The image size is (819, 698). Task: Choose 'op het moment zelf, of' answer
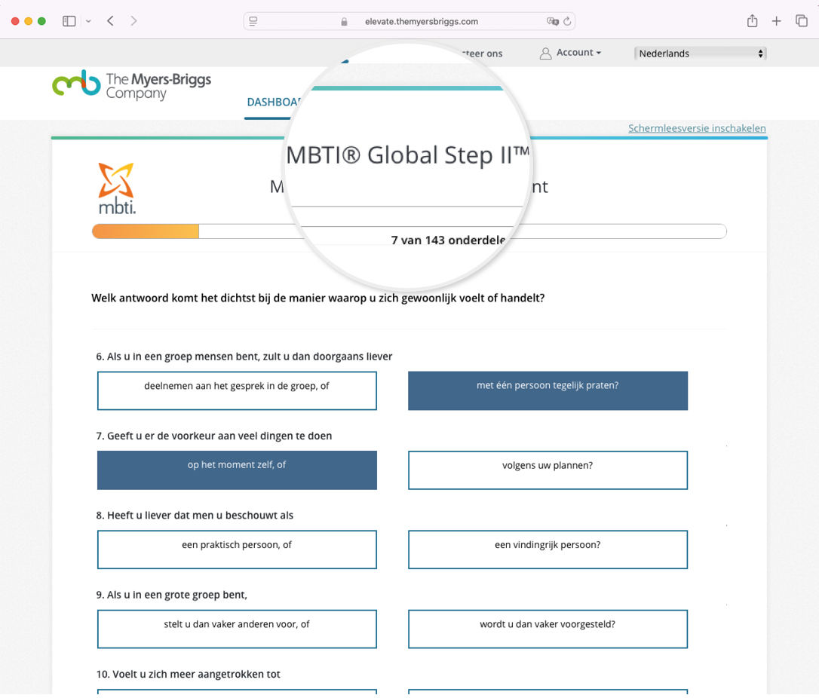(x=237, y=470)
